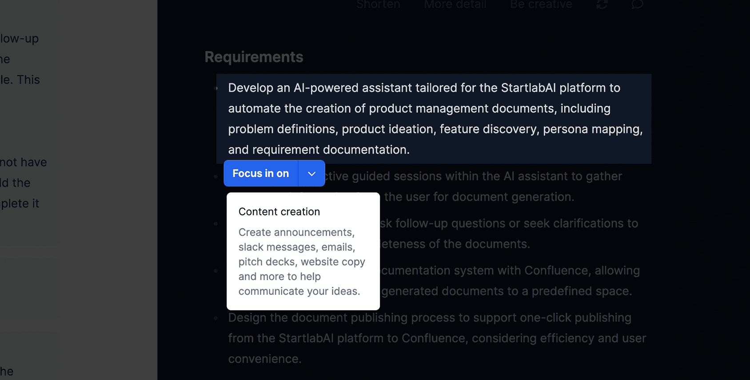Click the Requirements section heading
750x380 pixels.
tap(254, 57)
